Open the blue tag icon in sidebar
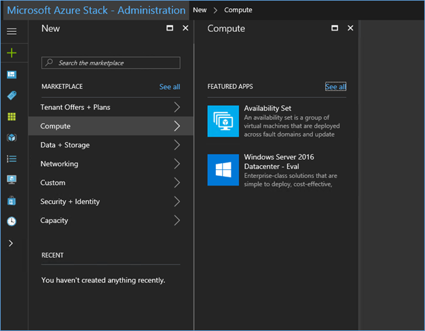Viewport: 425px width, 331px height. click(x=12, y=95)
